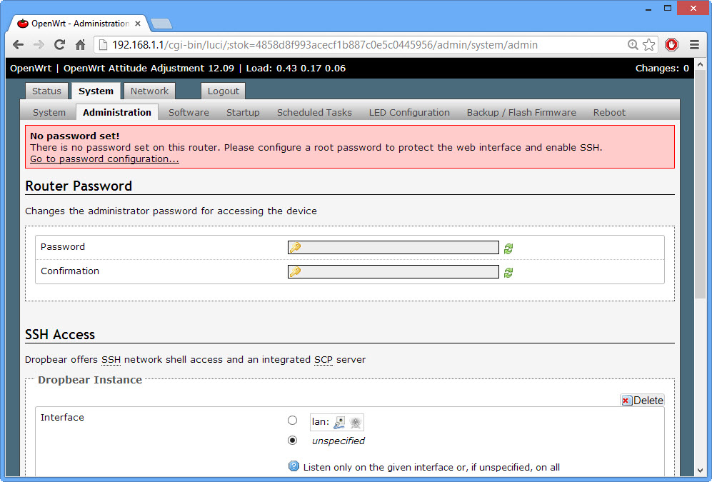Screen dimensions: 712x482
Task: Click into the Password input field
Action: [x=393, y=247]
